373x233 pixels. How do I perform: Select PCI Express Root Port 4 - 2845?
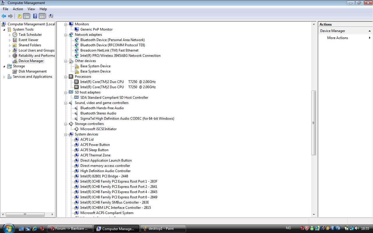click(x=119, y=192)
